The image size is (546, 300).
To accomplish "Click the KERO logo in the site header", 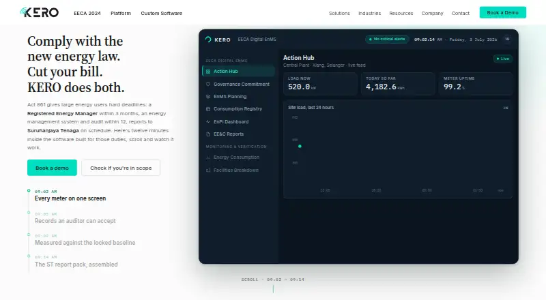I will pos(39,12).
